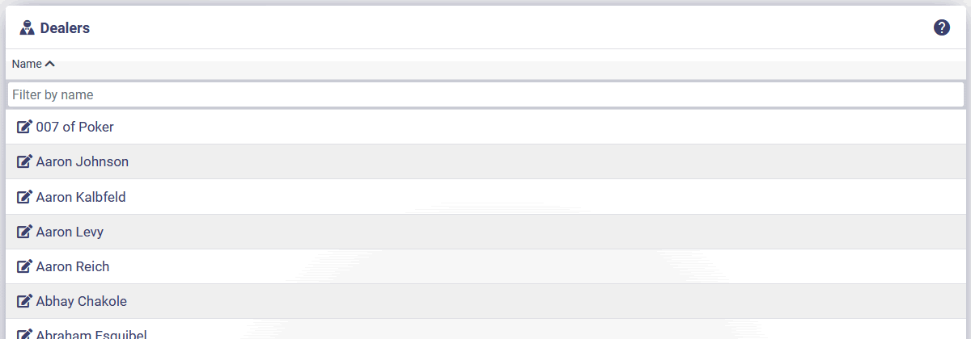Select the Aaron Reich name
Viewport: 971px width, 339px height.
coord(73,266)
